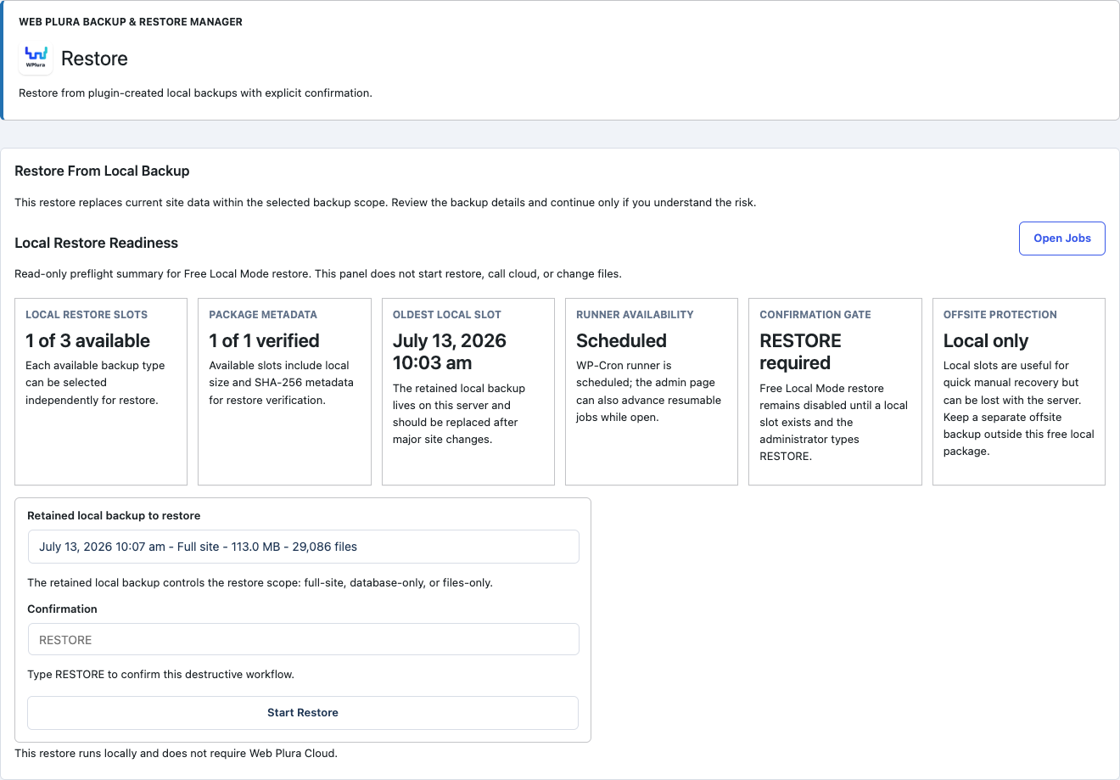This screenshot has height=780, width=1120.
Task: Click the Oldest Local Slot card
Action: click(x=468, y=391)
